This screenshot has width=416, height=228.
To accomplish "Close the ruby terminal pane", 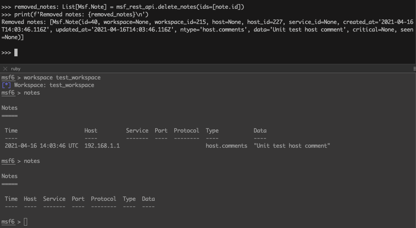I will point(5,69).
